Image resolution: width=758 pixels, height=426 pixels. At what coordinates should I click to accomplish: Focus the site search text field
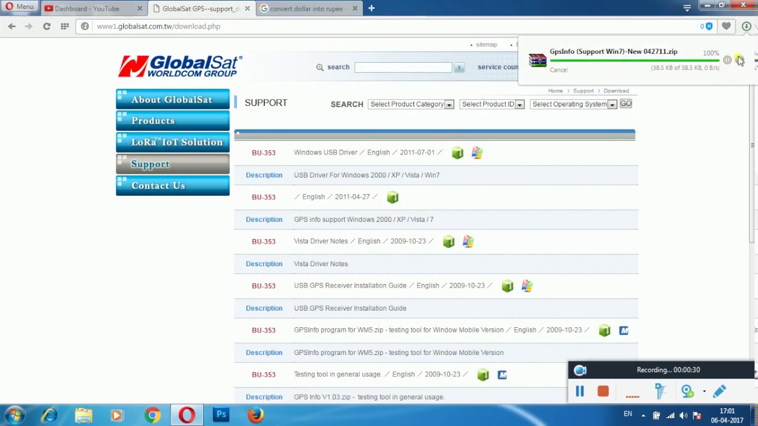(x=403, y=67)
